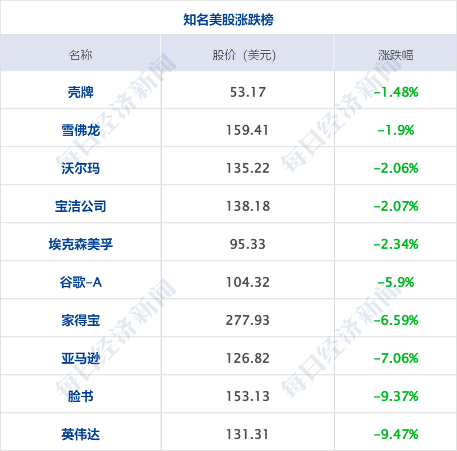Screen dimensions: 457x451
Task: Click the 英伟达 stock name
Action: tap(81, 435)
